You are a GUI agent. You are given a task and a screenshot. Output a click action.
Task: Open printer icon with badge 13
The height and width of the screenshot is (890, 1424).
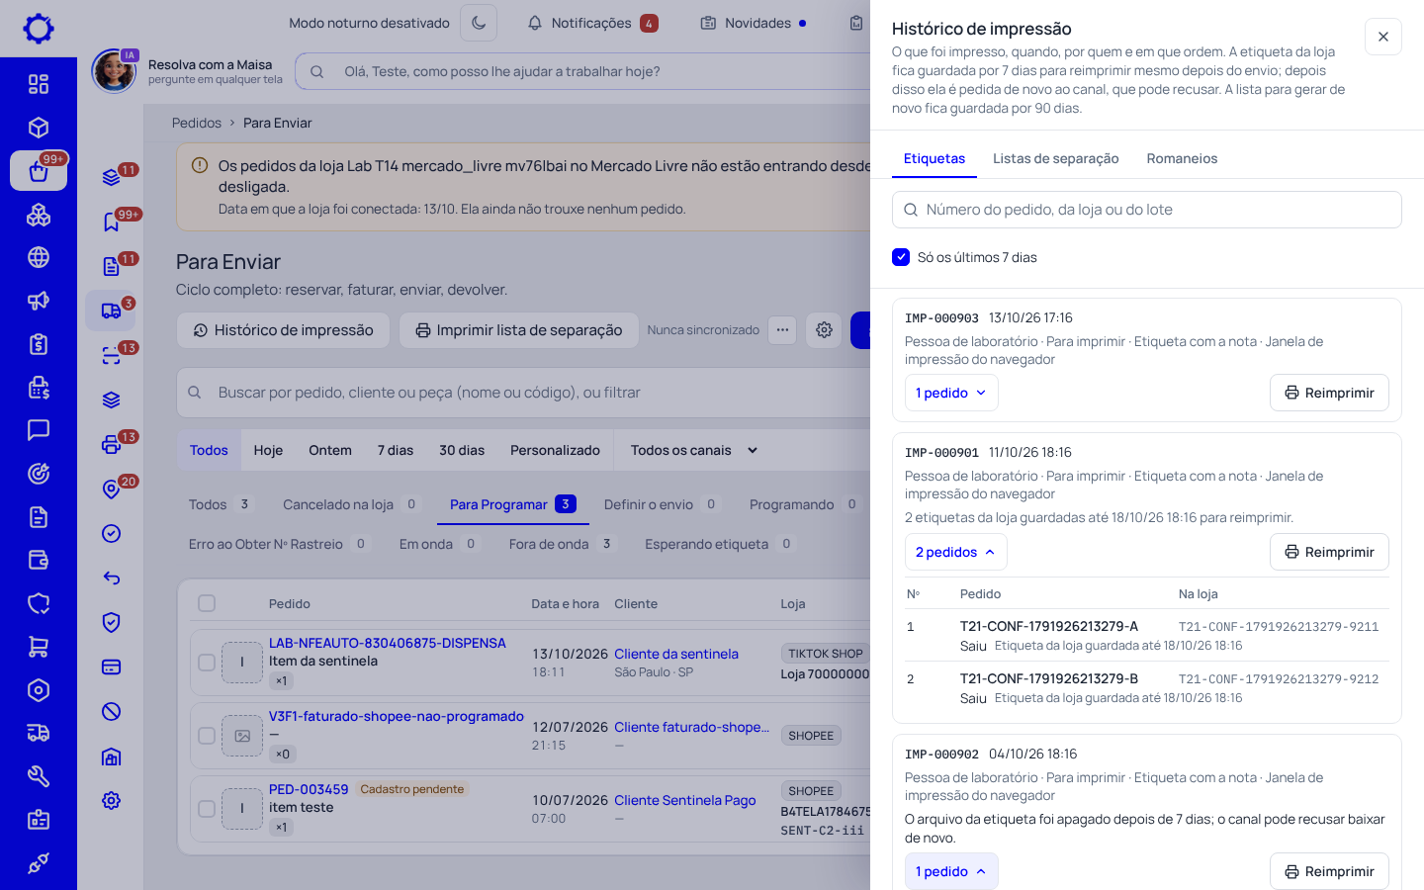point(111,444)
